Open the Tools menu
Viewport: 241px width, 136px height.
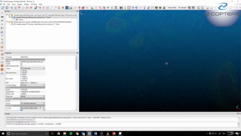pos(14,4)
